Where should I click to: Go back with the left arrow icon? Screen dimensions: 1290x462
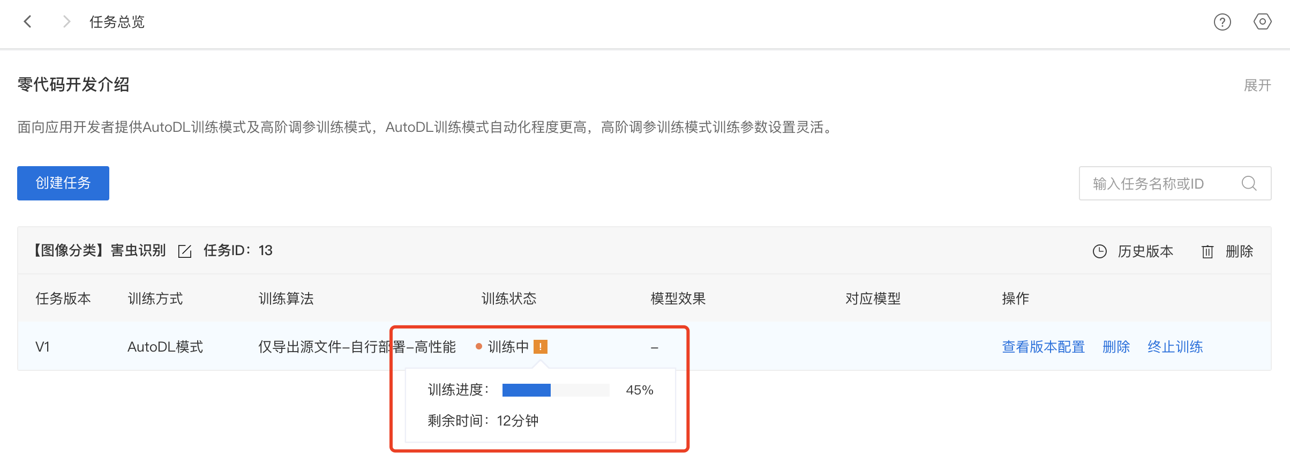point(28,22)
